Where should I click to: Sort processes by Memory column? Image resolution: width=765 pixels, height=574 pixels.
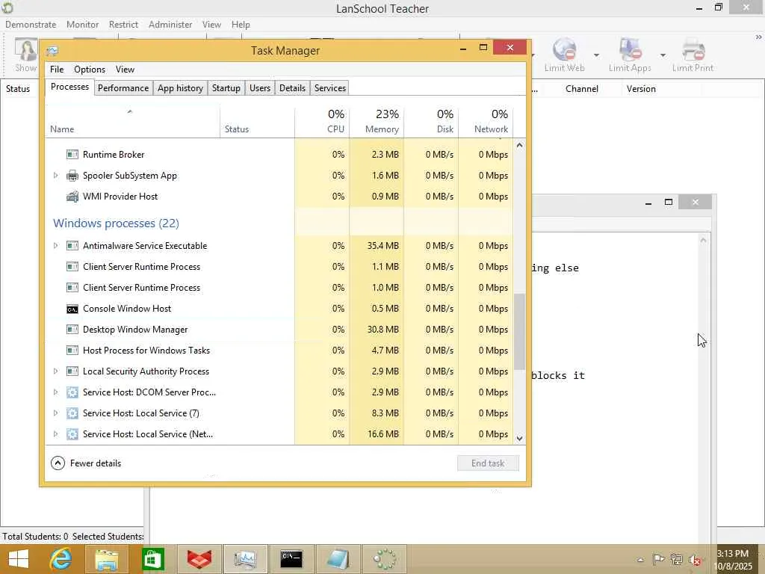coord(377,122)
